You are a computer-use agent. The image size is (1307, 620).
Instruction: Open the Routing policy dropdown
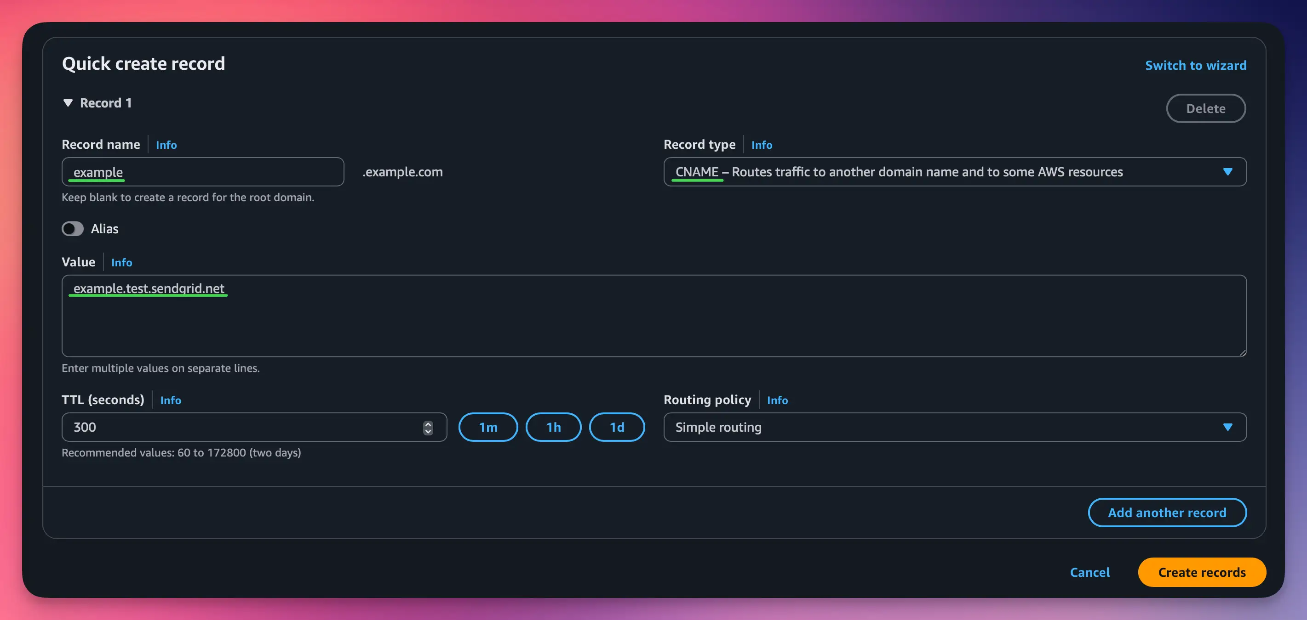954,427
